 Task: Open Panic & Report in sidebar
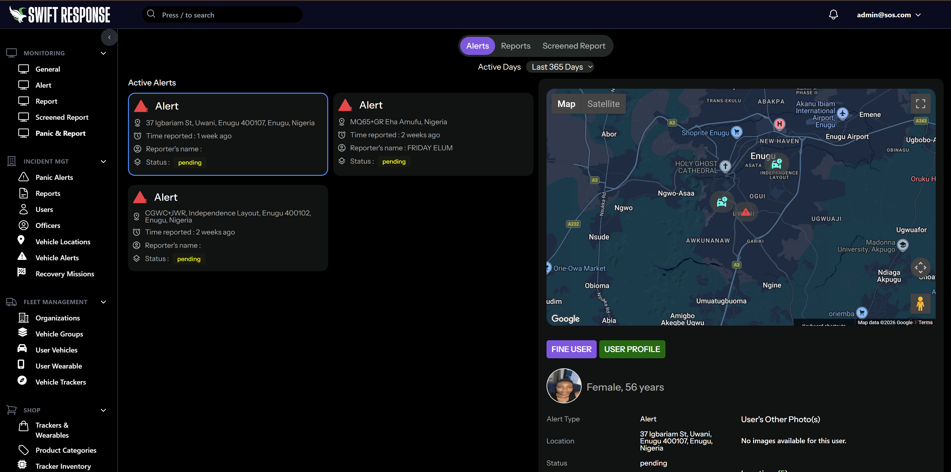pyautogui.click(x=60, y=133)
